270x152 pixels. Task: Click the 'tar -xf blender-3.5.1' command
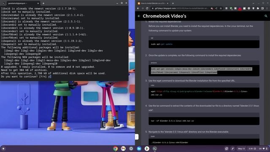172,121
